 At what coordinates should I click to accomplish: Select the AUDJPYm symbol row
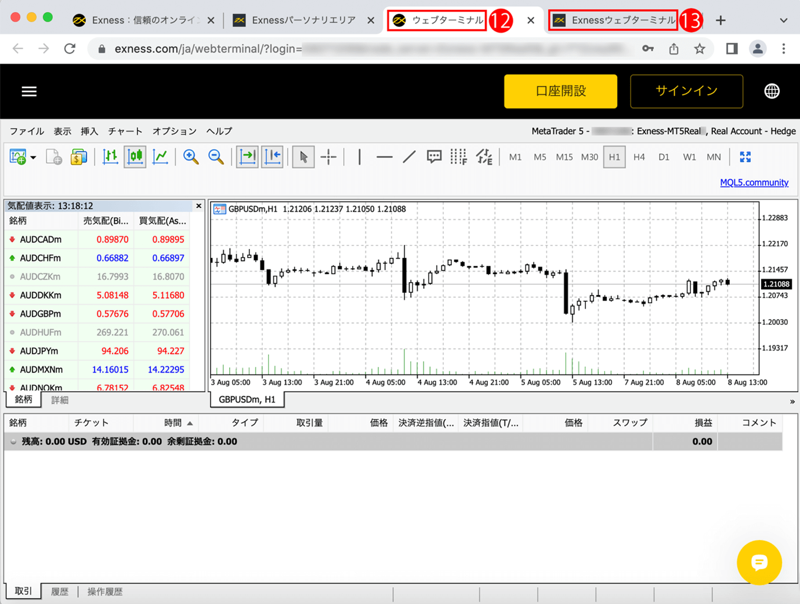tap(97, 350)
